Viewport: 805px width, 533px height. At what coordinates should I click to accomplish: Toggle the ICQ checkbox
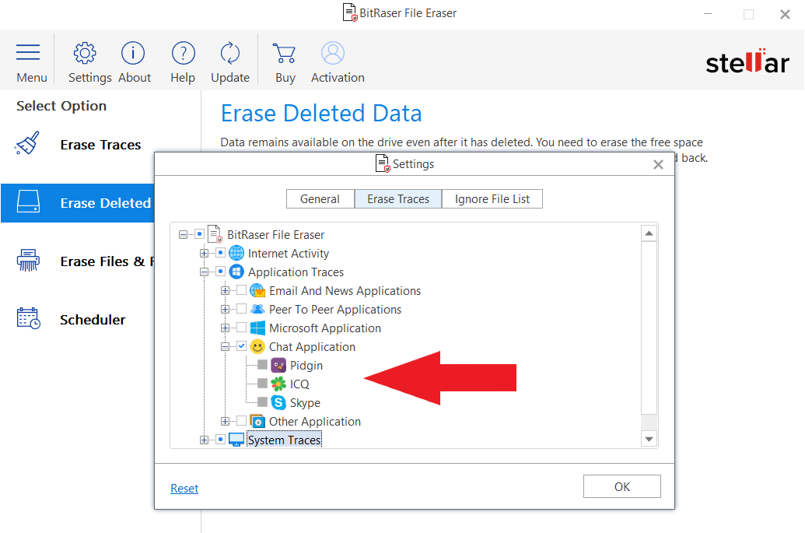pos(262,384)
